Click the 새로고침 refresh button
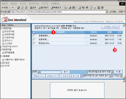 pyautogui.click(x=66, y=76)
